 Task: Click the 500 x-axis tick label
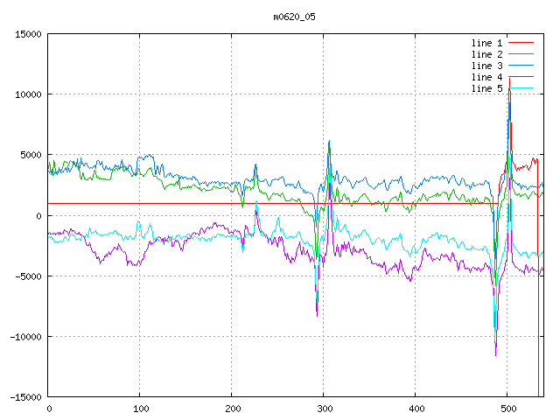tap(507, 408)
